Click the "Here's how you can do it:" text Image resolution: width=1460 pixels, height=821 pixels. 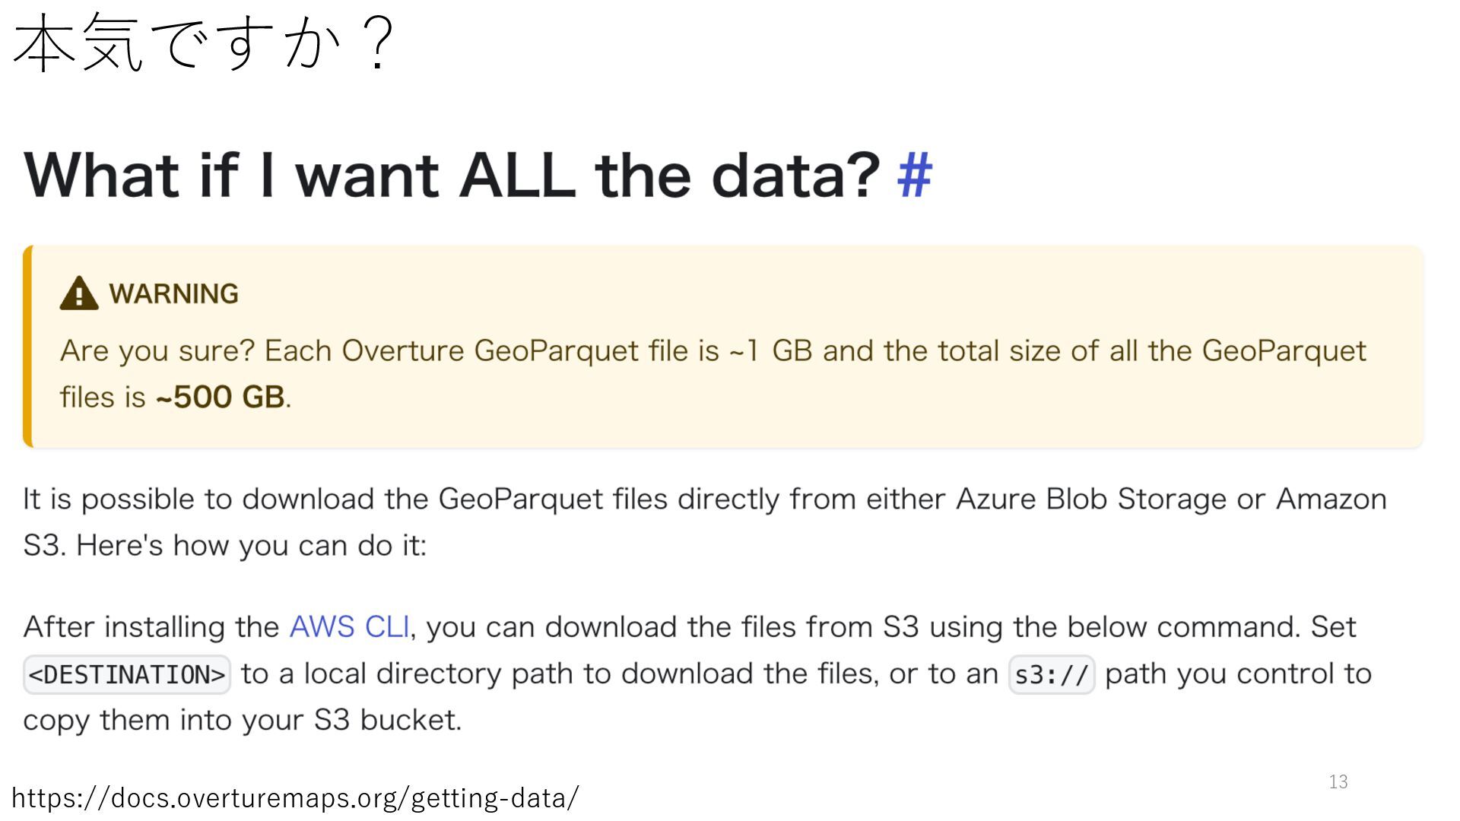251,546
